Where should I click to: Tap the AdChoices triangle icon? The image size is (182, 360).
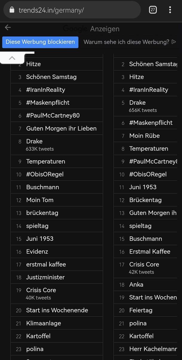tap(174, 42)
